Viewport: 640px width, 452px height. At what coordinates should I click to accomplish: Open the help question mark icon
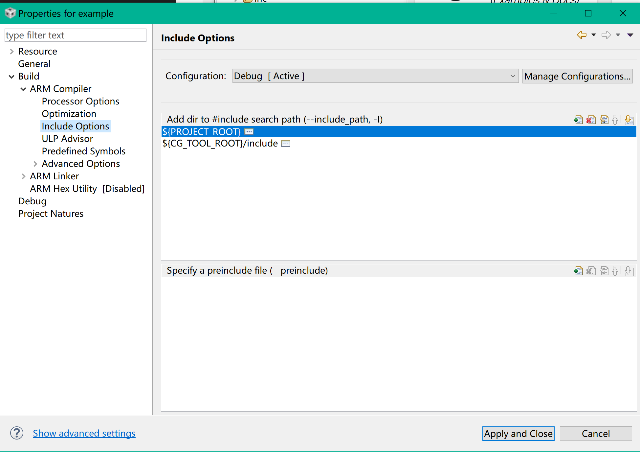pyautogui.click(x=17, y=433)
